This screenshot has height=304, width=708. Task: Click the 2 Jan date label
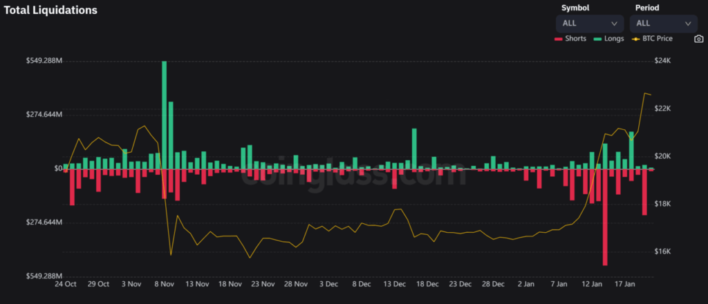pyautogui.click(x=526, y=284)
